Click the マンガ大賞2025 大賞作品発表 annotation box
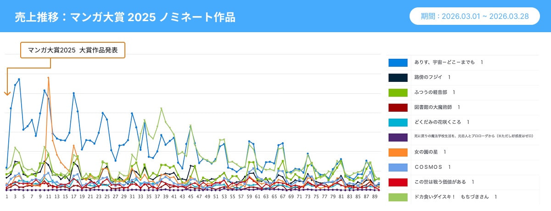551x211 pixels. pos(73,51)
